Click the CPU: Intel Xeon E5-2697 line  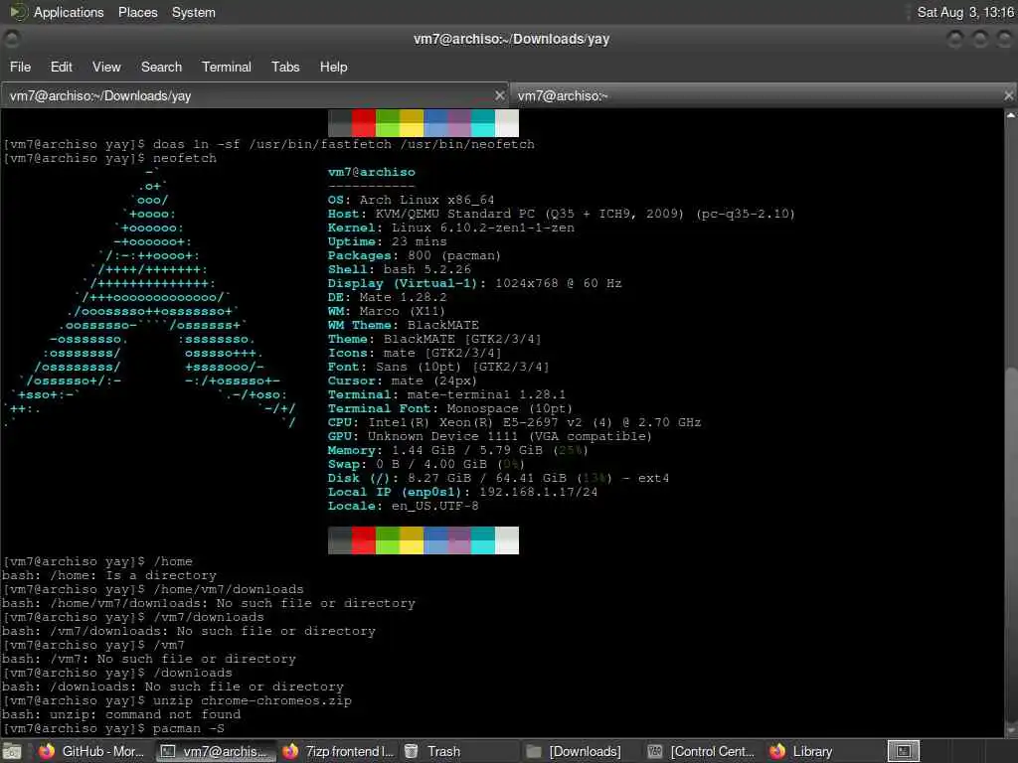tap(514, 422)
